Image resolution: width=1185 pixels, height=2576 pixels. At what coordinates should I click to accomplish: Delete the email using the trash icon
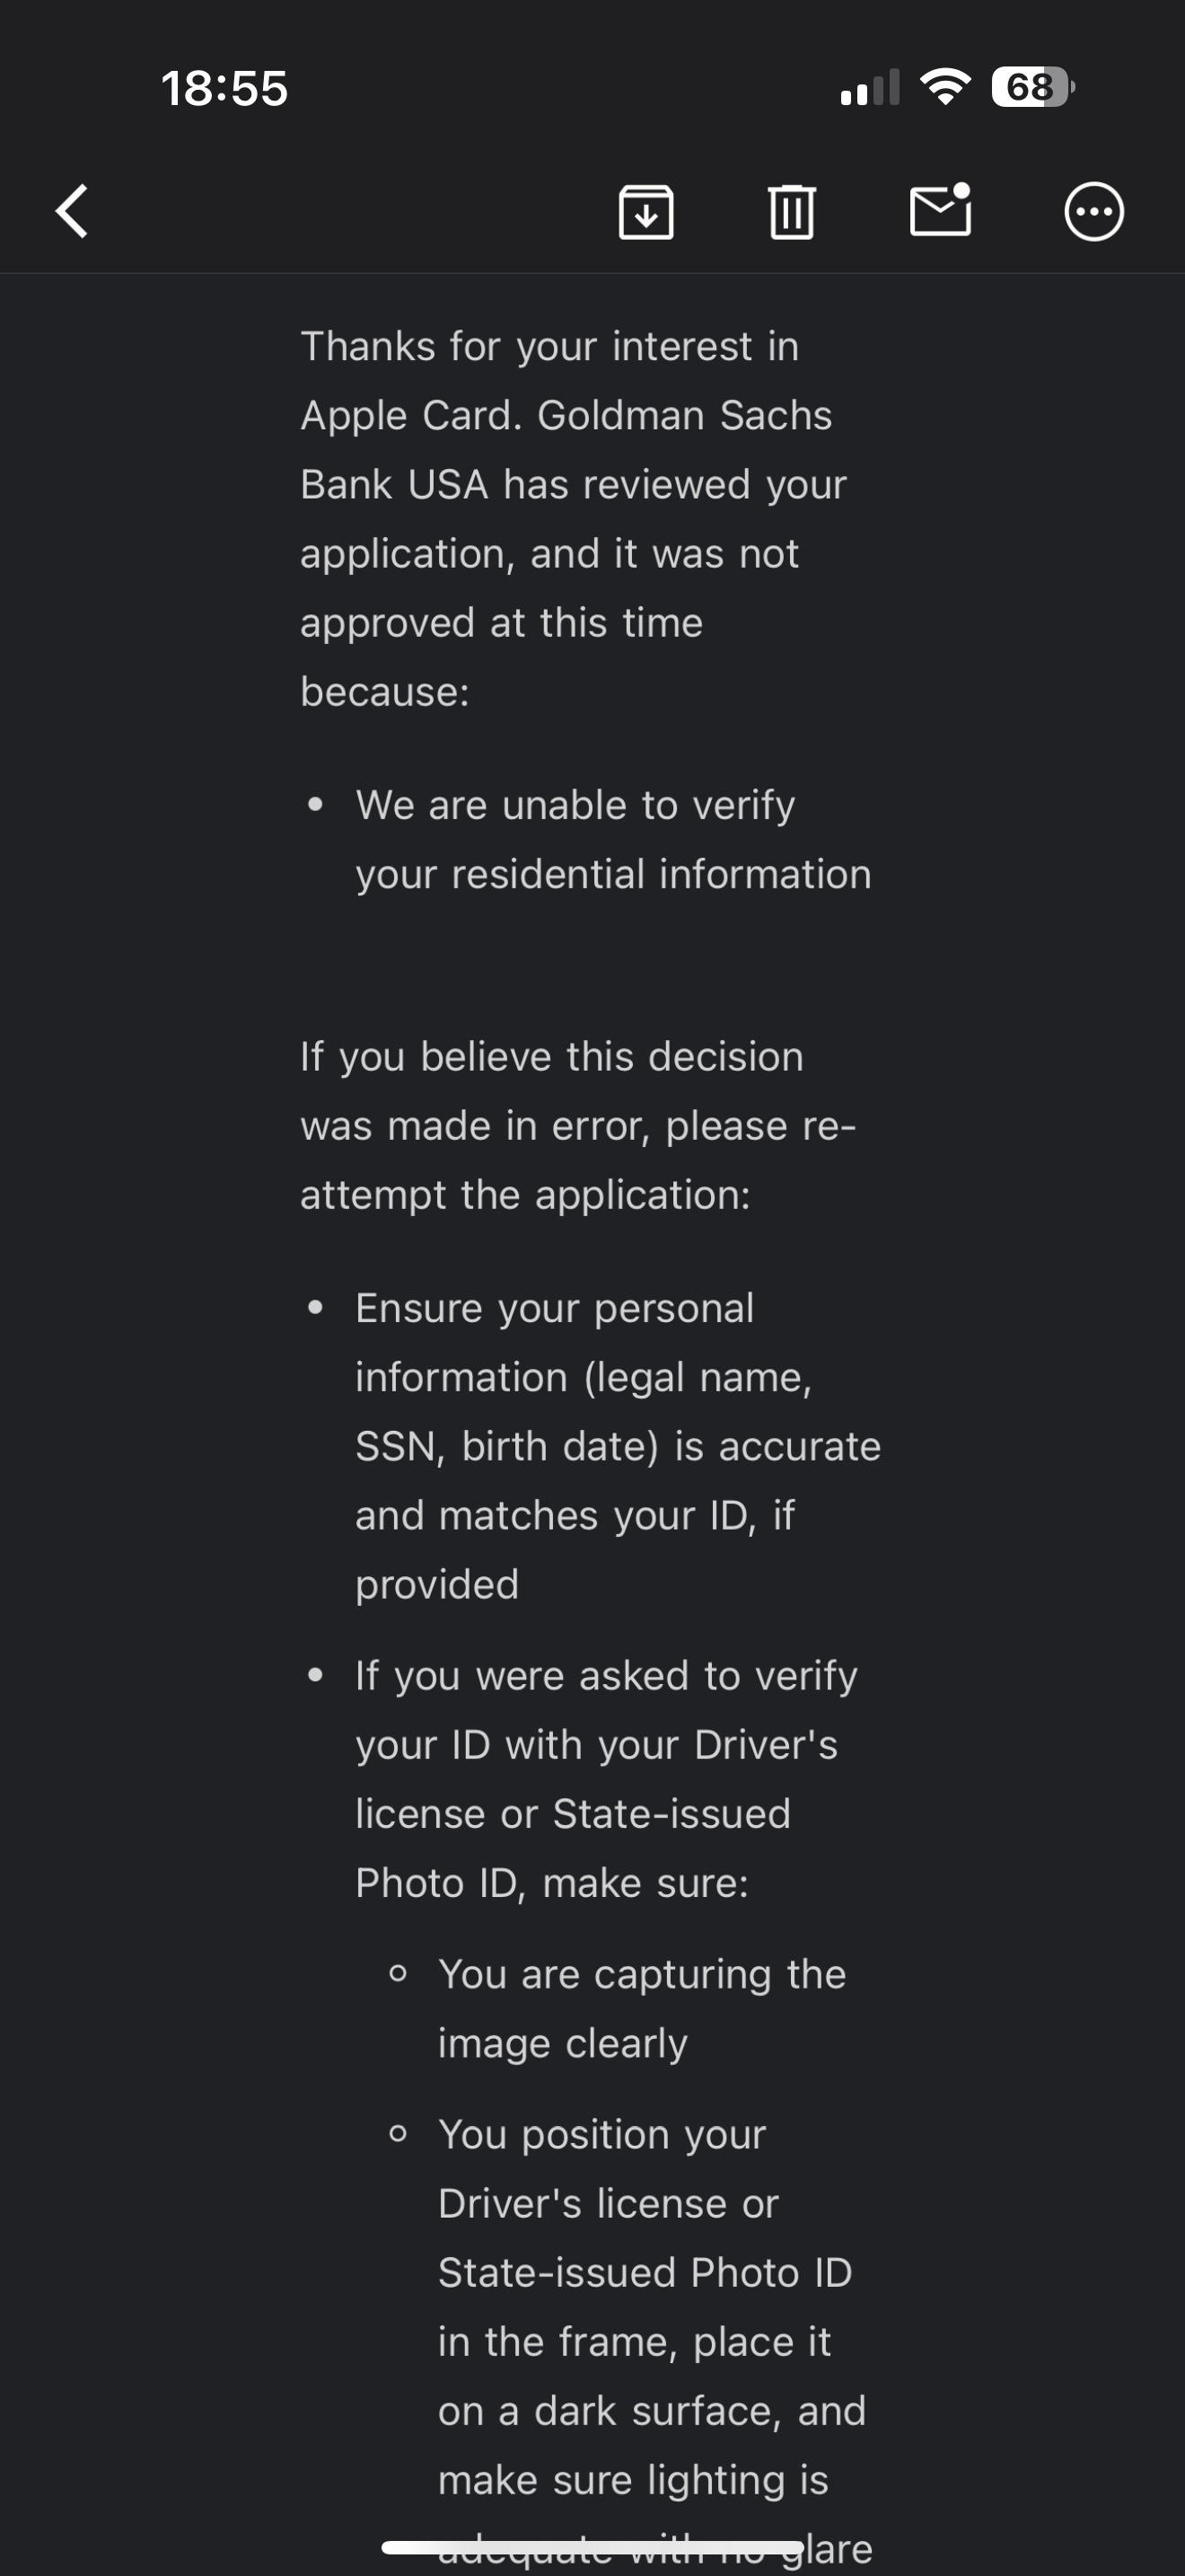click(x=793, y=211)
